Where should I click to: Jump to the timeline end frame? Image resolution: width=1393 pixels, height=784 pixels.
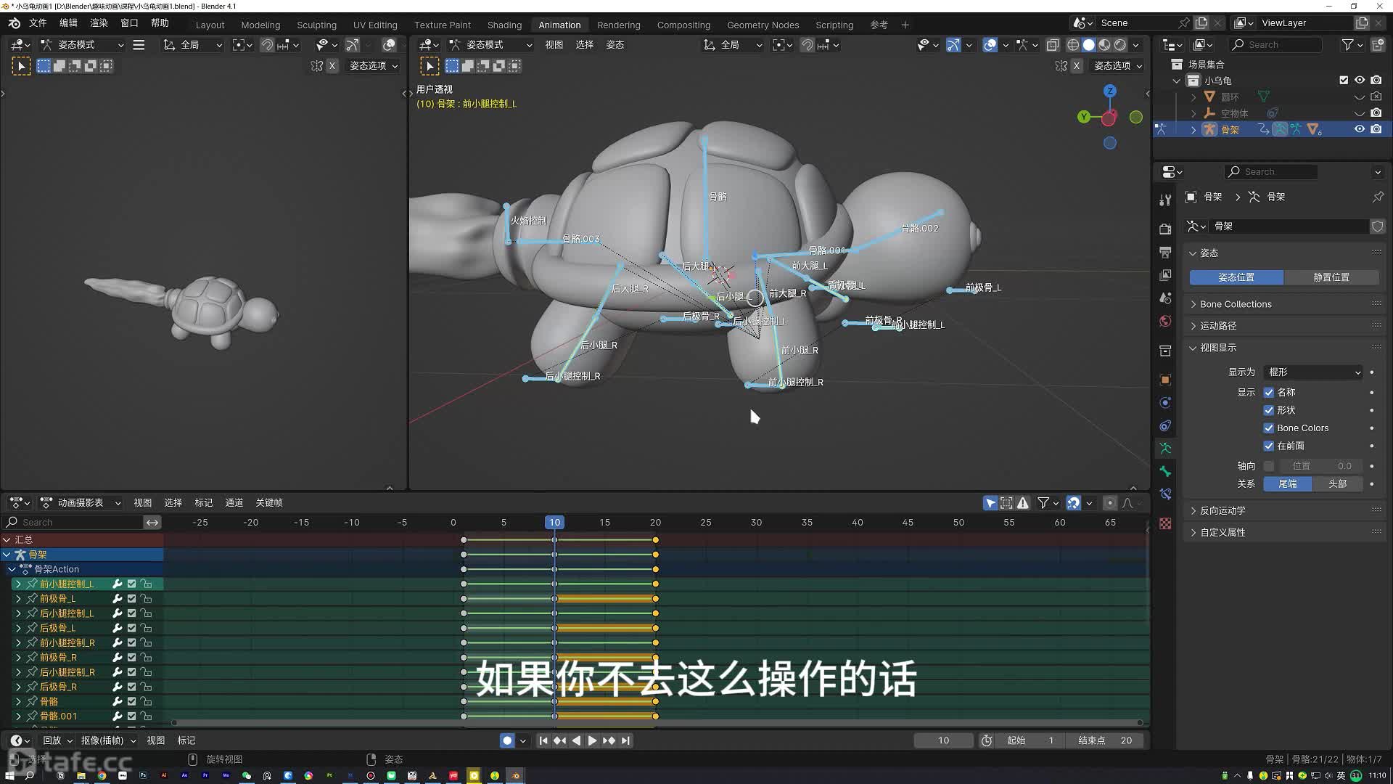pos(625,740)
